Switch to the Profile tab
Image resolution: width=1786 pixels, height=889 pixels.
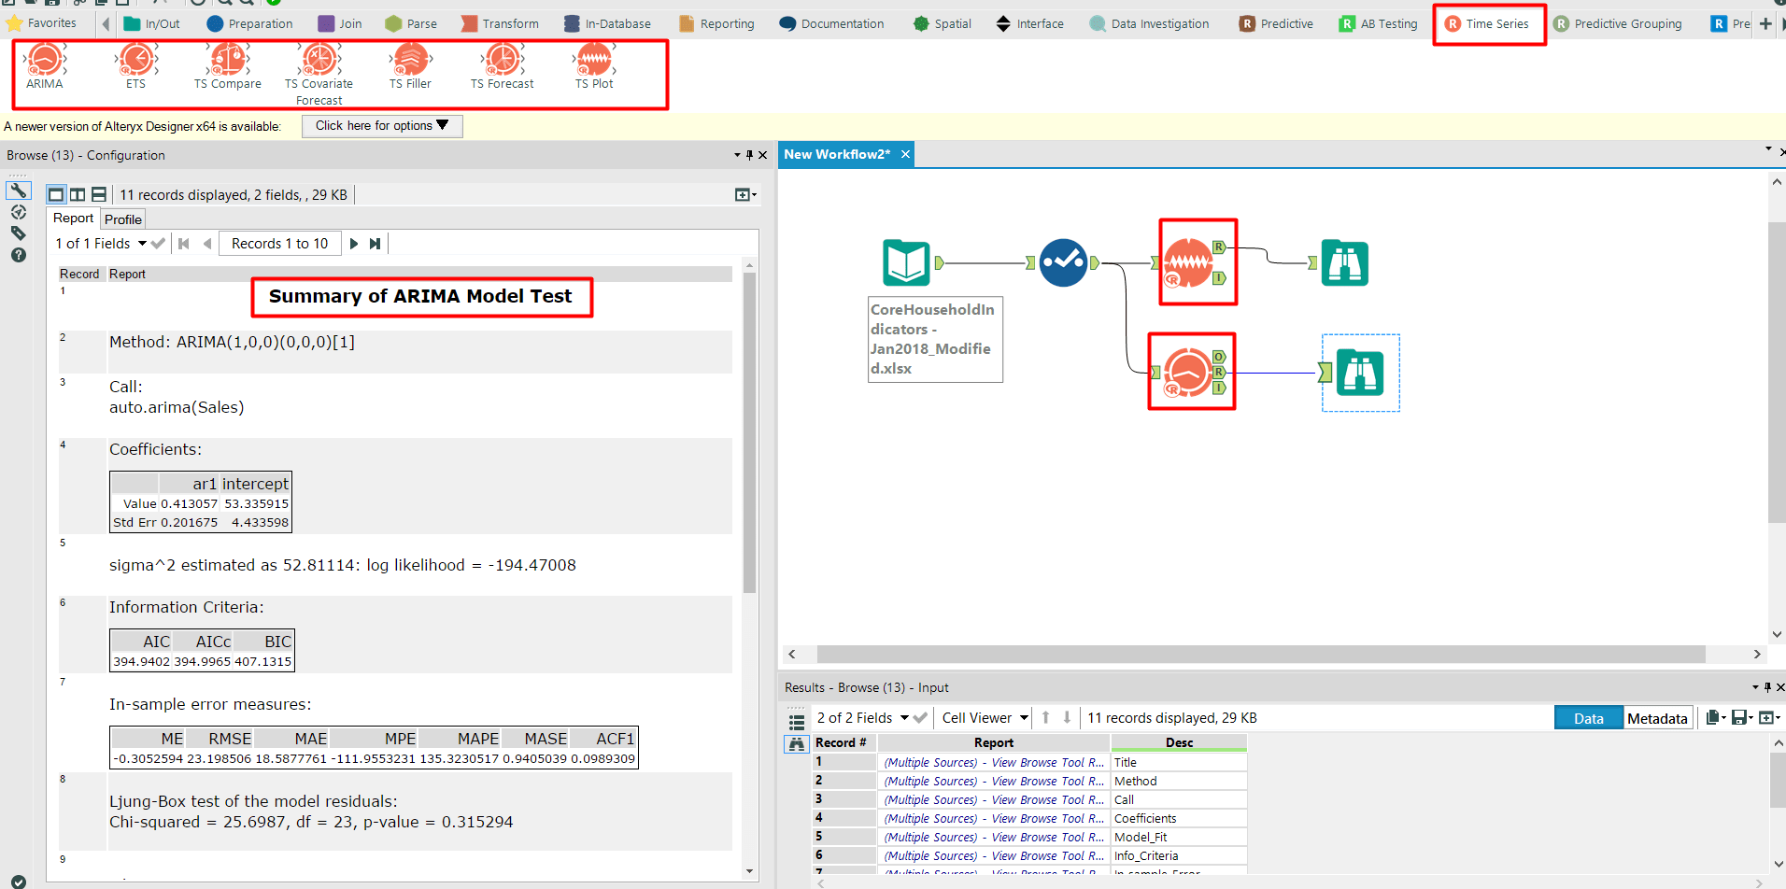(x=123, y=219)
